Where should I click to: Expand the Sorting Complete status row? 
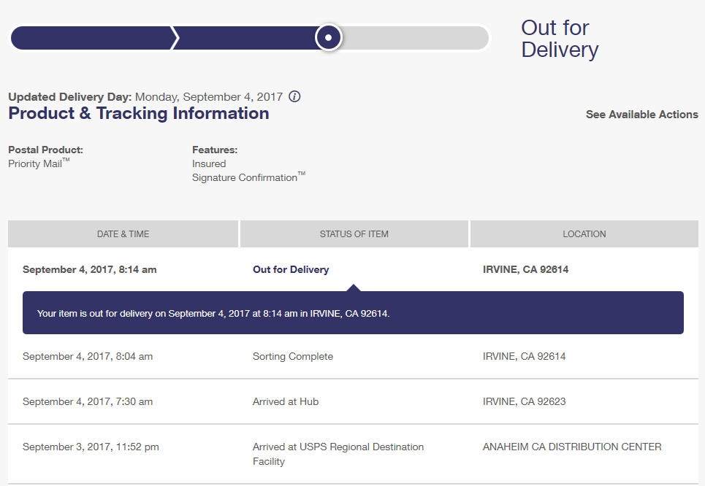click(x=292, y=356)
